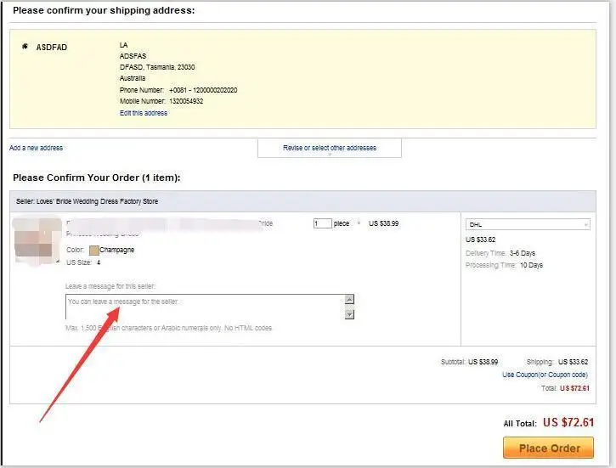The width and height of the screenshot is (616, 468).
Task: Click the Place Order button
Action: pos(548,448)
